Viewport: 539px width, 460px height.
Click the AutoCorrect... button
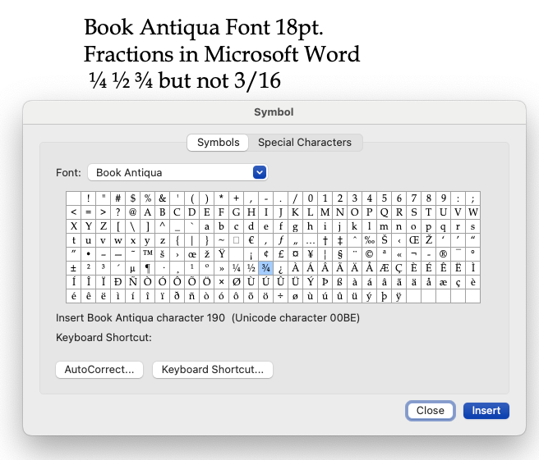(x=99, y=370)
